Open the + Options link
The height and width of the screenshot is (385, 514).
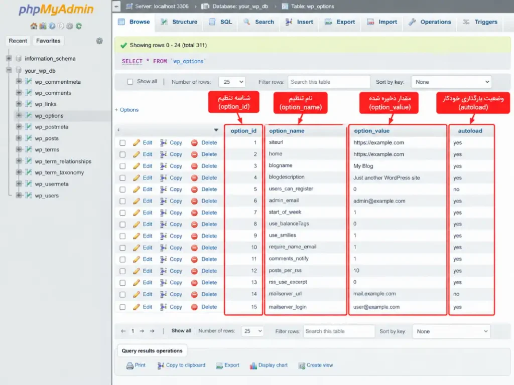(126, 110)
